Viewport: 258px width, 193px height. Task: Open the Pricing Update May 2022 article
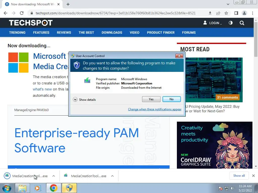pos(212,109)
